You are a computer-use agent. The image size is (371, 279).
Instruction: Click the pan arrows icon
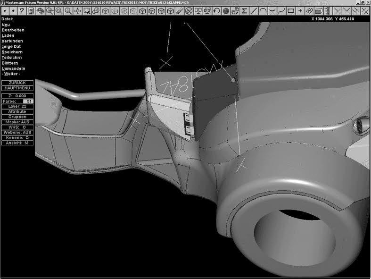pos(78,10)
